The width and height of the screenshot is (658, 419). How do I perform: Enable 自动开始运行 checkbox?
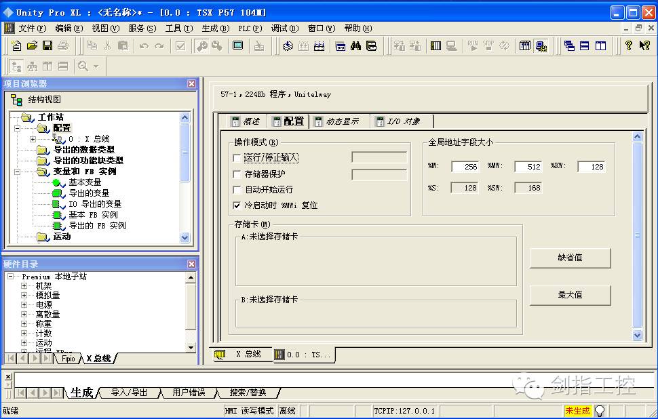point(237,190)
